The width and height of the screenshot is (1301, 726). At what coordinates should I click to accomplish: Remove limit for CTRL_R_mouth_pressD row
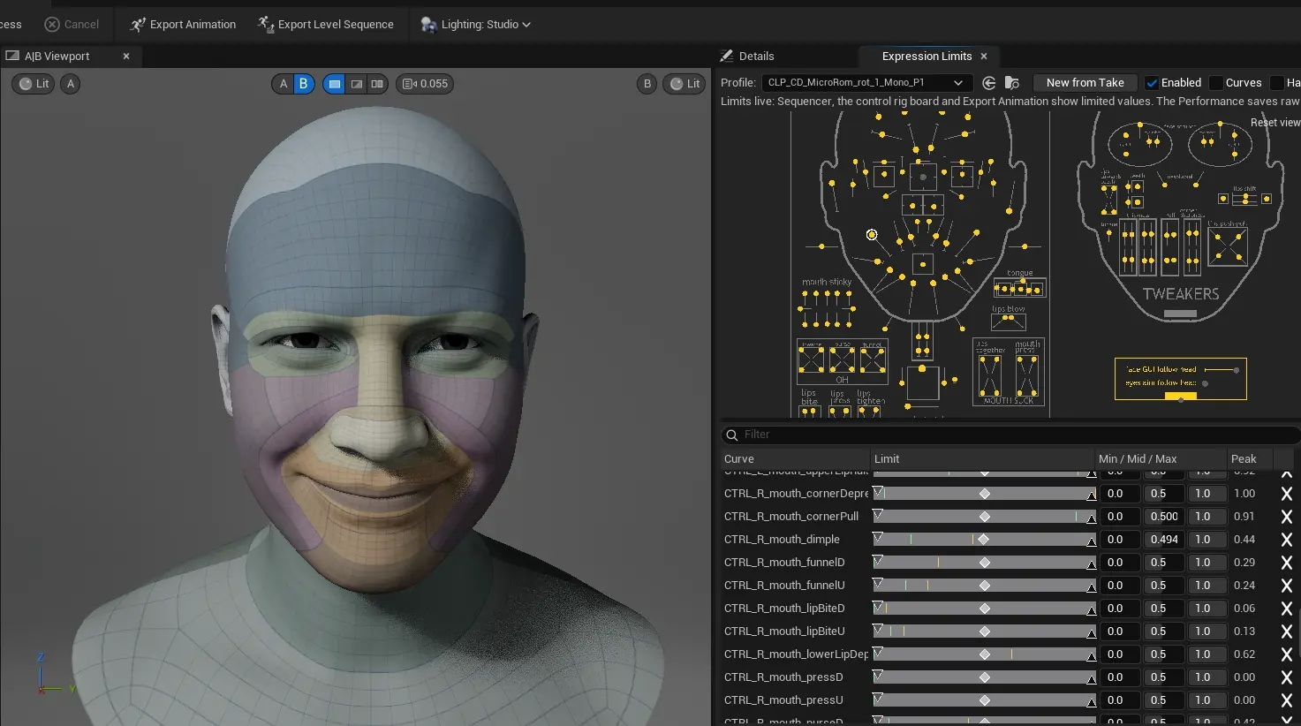pyautogui.click(x=1287, y=677)
